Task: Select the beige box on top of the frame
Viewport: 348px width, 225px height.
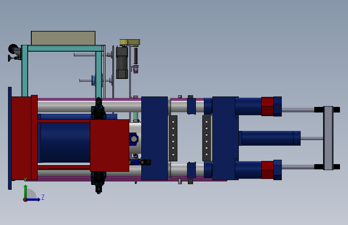Action: point(63,38)
